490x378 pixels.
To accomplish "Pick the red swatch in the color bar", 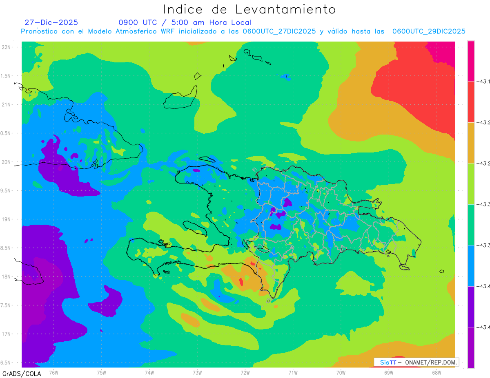I will [x=471, y=102].
